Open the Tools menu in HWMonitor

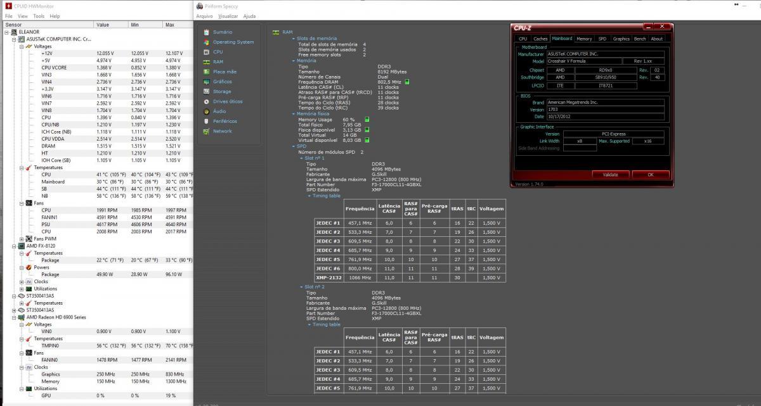39,16
